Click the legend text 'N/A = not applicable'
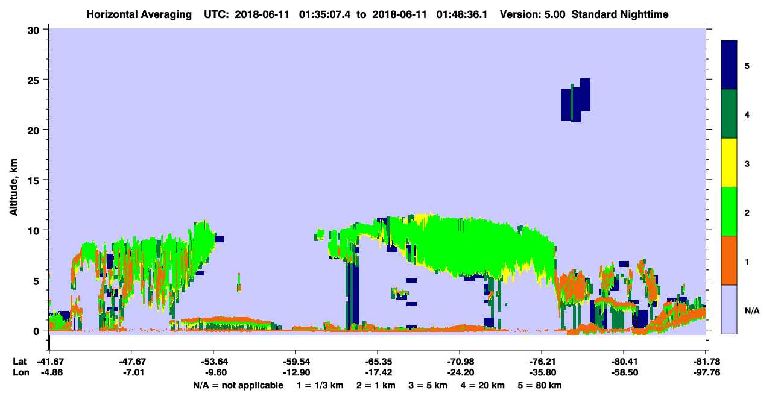784x402 pixels. pos(238,385)
